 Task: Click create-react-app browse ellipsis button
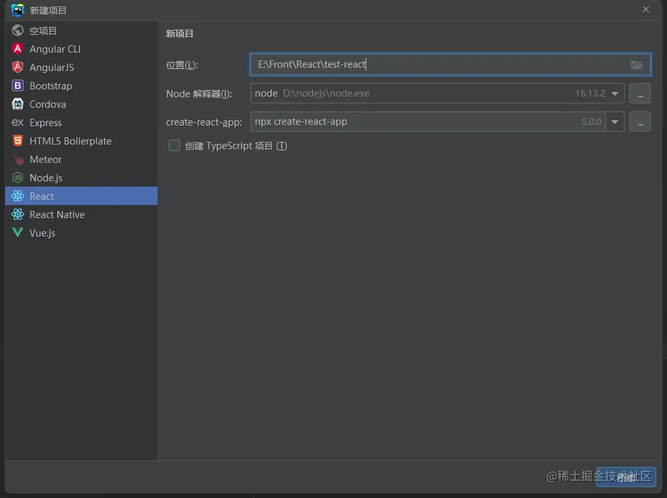640,122
